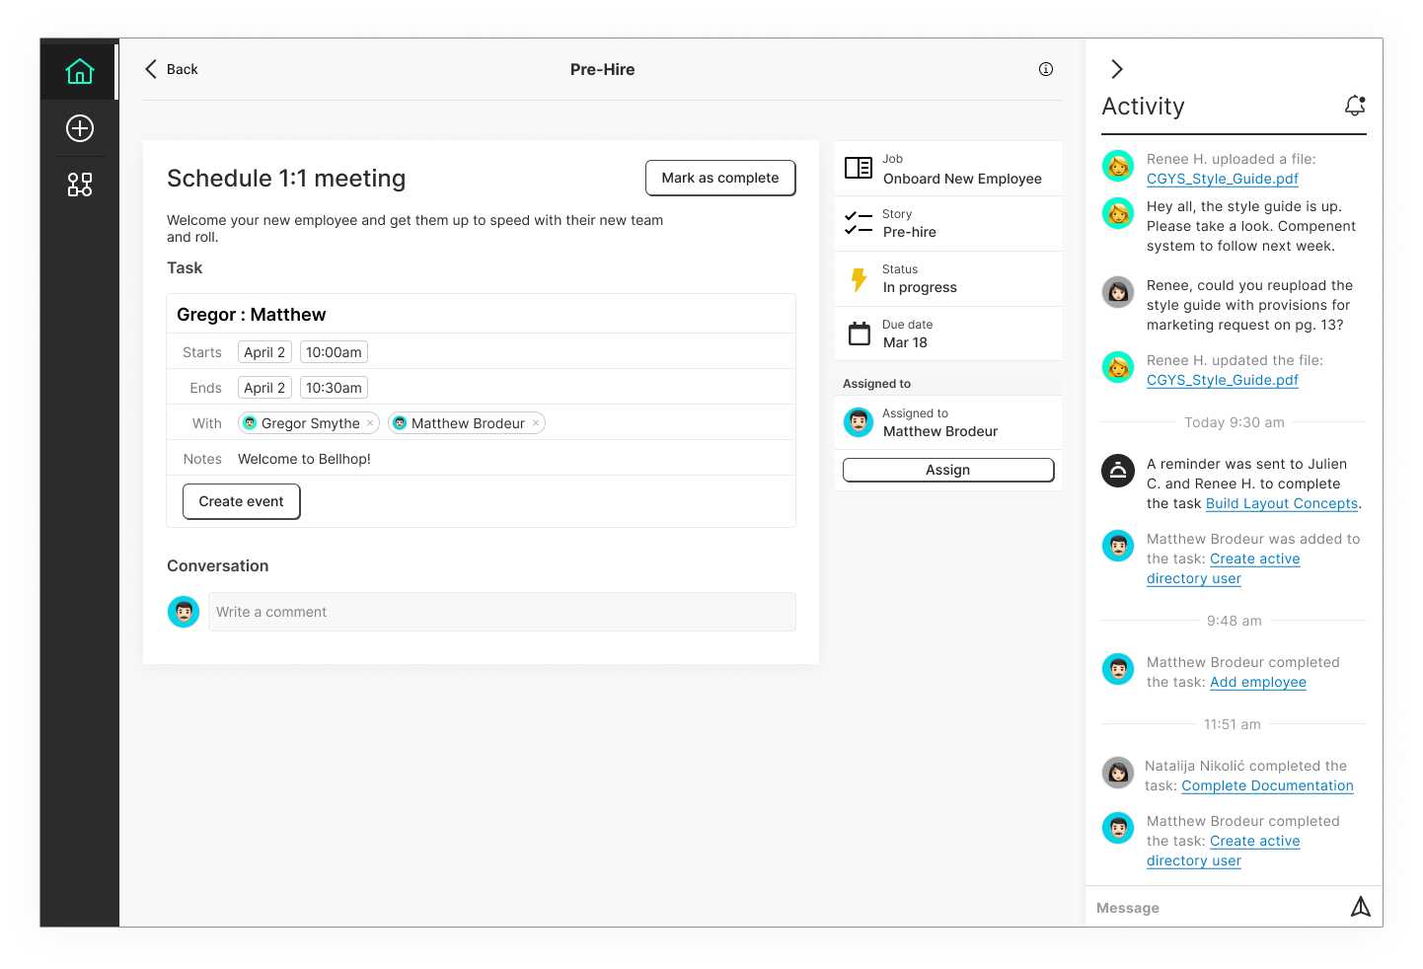Viewport: 1423px width, 969px height.
Task: Click the Due date calendar icon
Action: tap(860, 334)
